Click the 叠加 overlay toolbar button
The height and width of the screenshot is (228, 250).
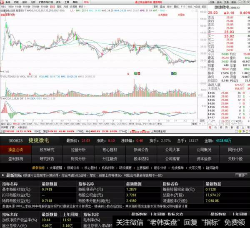coord(162,7)
